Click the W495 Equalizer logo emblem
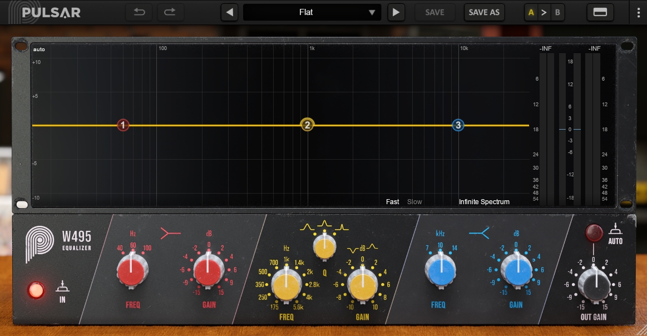 [39, 244]
